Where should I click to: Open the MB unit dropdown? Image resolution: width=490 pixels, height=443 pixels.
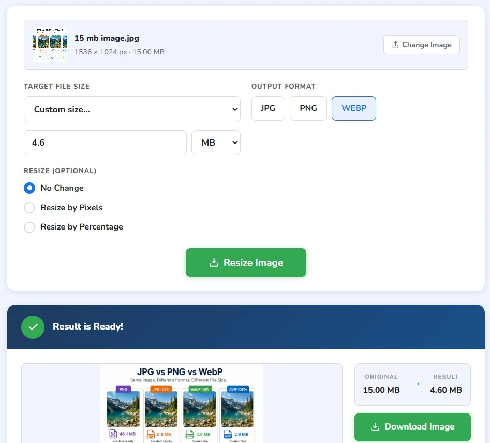coord(216,142)
